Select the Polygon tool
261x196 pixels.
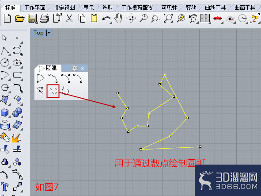(x=5, y=88)
